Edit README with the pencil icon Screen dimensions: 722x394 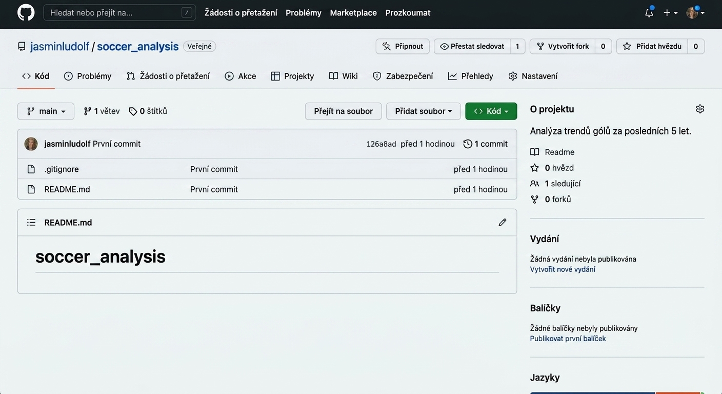[503, 223]
